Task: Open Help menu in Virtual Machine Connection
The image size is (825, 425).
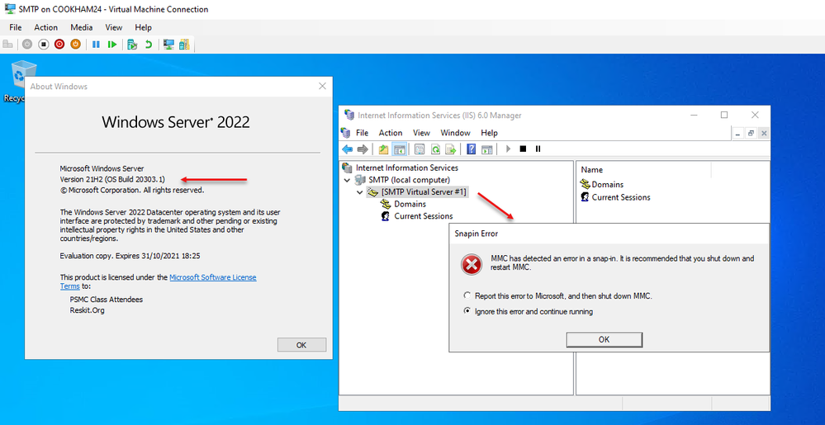Action: pos(143,27)
